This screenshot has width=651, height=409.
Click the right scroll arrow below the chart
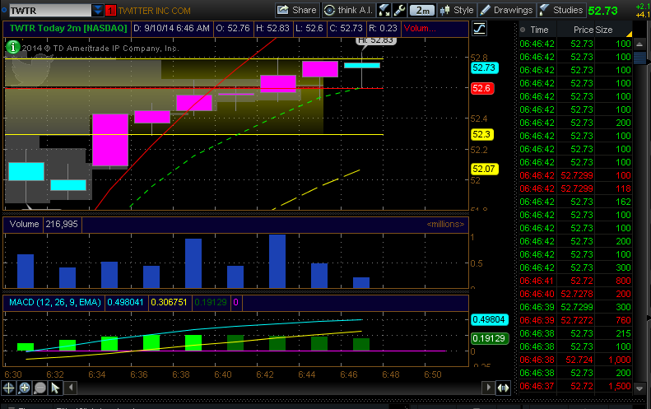click(488, 388)
